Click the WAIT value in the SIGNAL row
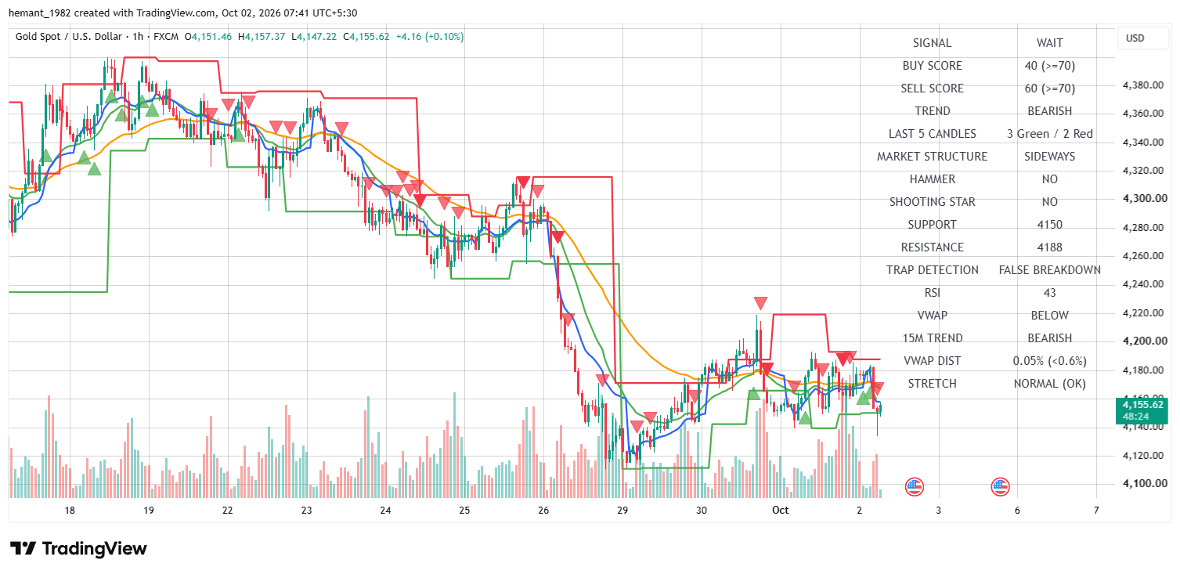Viewport: 1180px width, 574px height. [1049, 43]
